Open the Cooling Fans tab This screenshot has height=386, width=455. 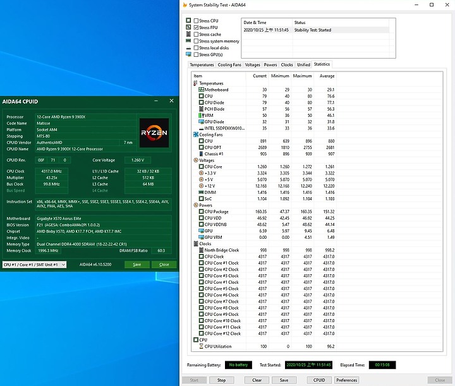coord(229,64)
